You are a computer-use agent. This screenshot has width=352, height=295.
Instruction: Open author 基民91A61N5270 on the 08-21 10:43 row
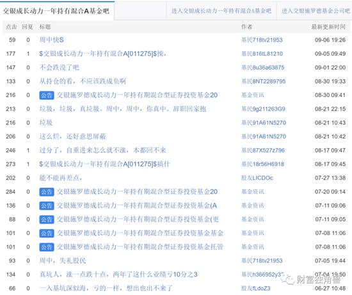click(264, 123)
